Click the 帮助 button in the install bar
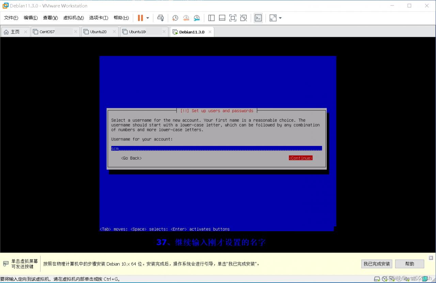Screen dimensions: 436x283 point(410,264)
